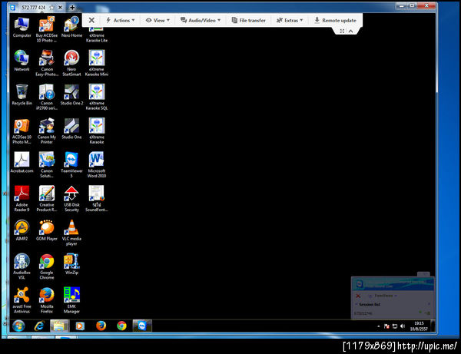Open Creative Product Registration icon

(x=46, y=199)
